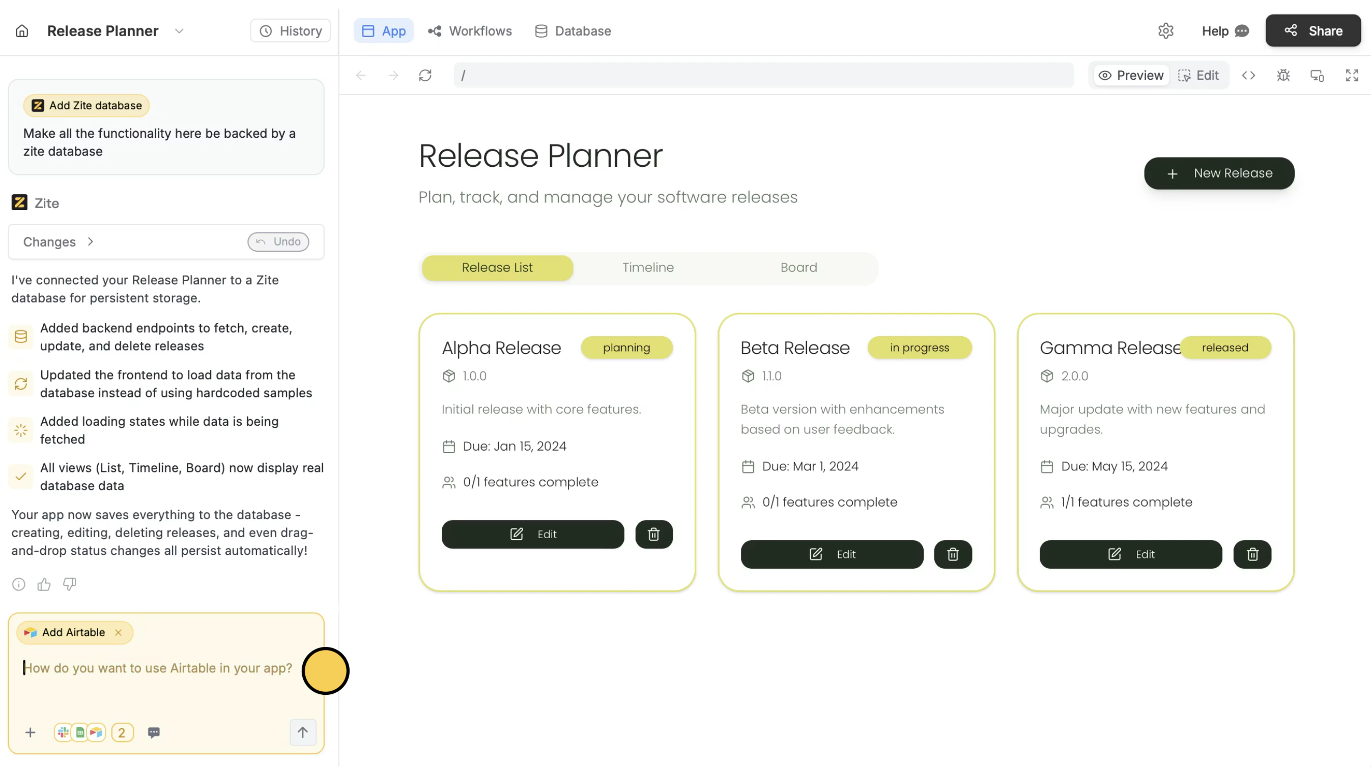
Task: Enter fullscreen preview mode
Action: click(x=1351, y=75)
